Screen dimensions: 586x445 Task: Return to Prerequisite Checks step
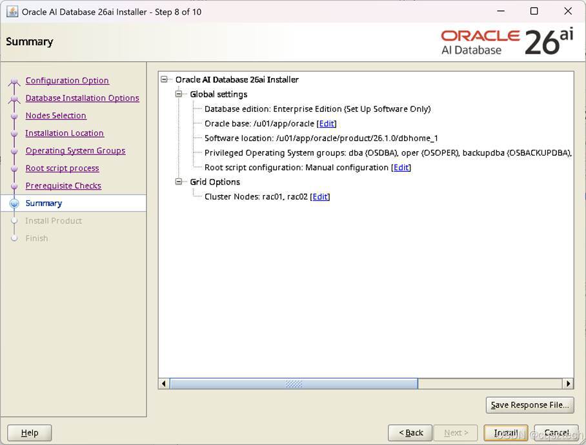coord(63,186)
